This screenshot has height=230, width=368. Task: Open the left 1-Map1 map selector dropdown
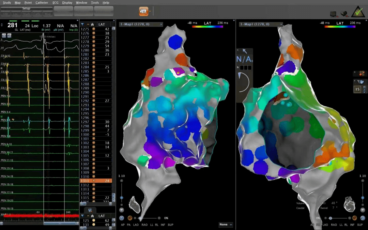[x=141, y=24]
